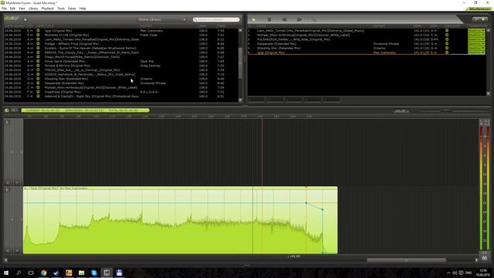This screenshot has height=278, width=494.
Task: Open the File menu
Action: click(4, 8)
